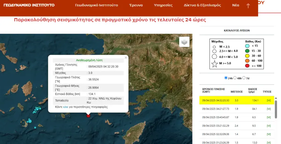The image size is (281, 144).
Task: Close the earthquake info popup
Action: tap(126, 58)
